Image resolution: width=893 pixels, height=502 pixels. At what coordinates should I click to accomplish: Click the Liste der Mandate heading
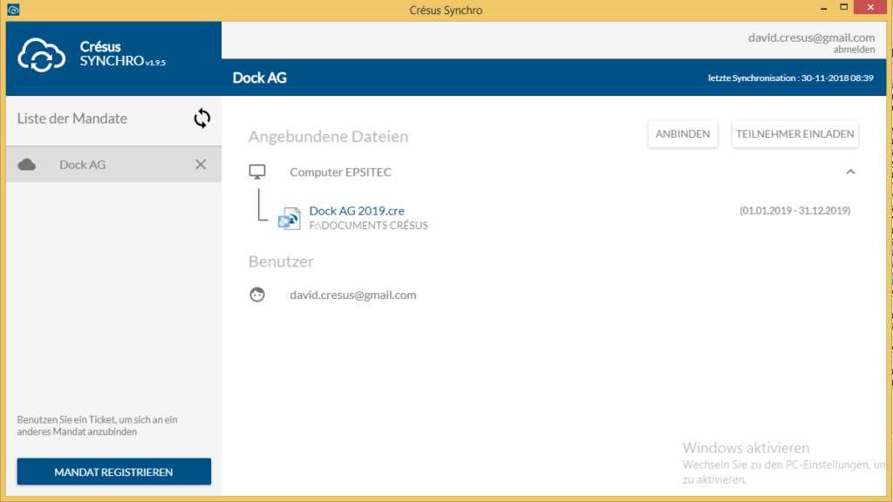(x=72, y=119)
